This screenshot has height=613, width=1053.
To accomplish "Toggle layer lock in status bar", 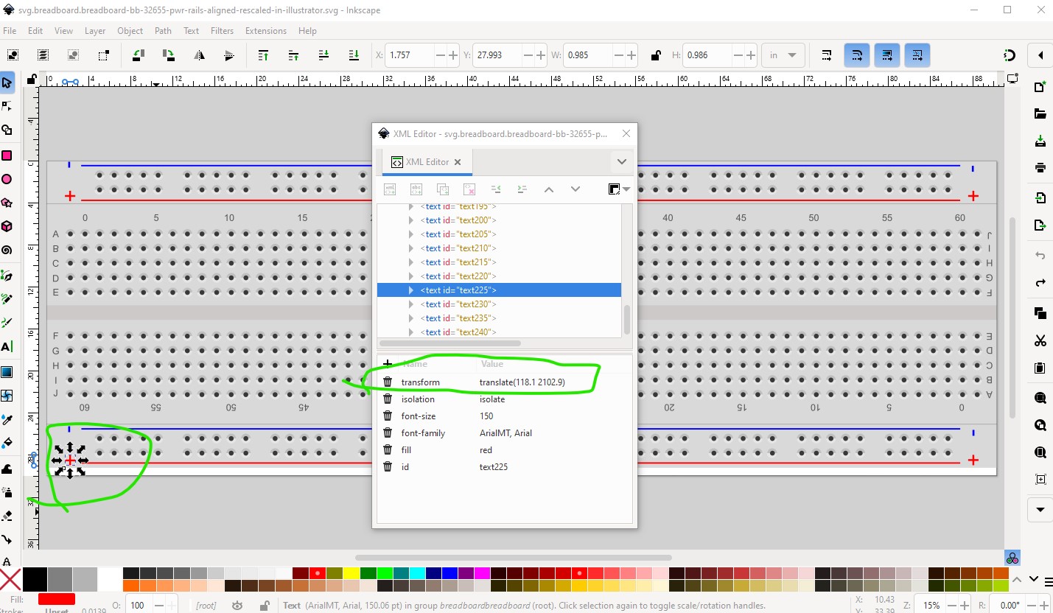I will [x=264, y=606].
